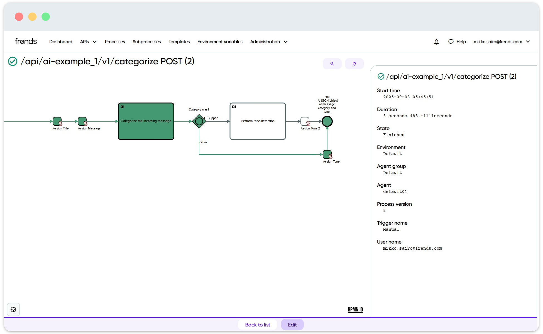This screenshot has width=543, height=334.
Task: Select the Perform tone detection task
Action: pyautogui.click(x=257, y=121)
